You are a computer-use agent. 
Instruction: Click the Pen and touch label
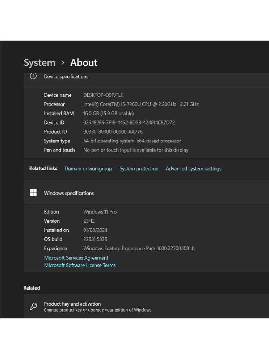click(x=59, y=150)
